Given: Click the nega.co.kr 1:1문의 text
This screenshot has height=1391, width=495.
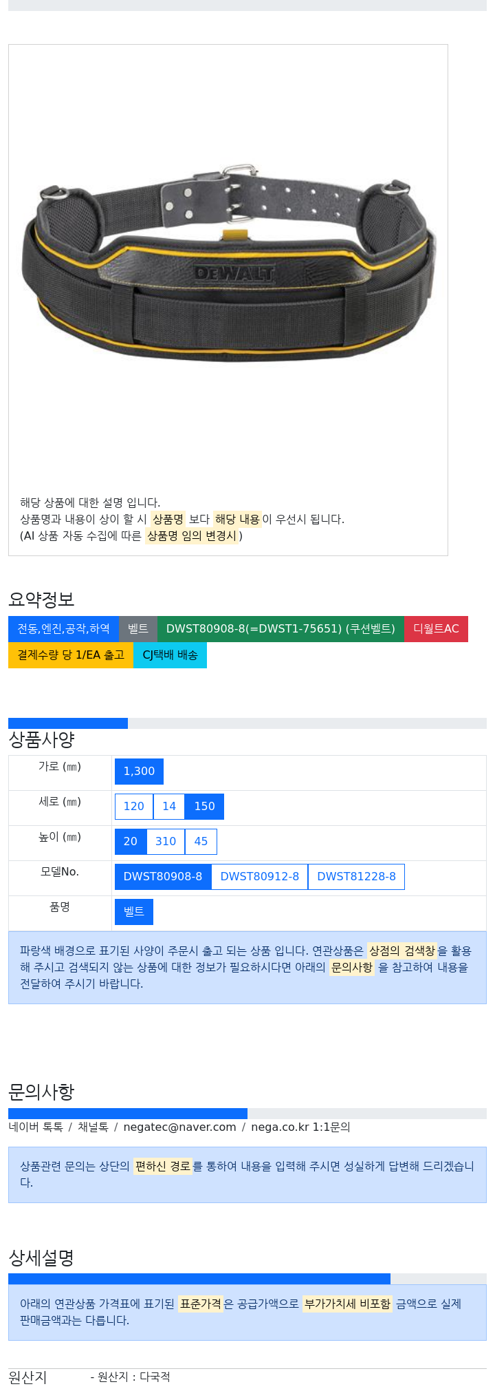Looking at the screenshot, I should point(300,1127).
